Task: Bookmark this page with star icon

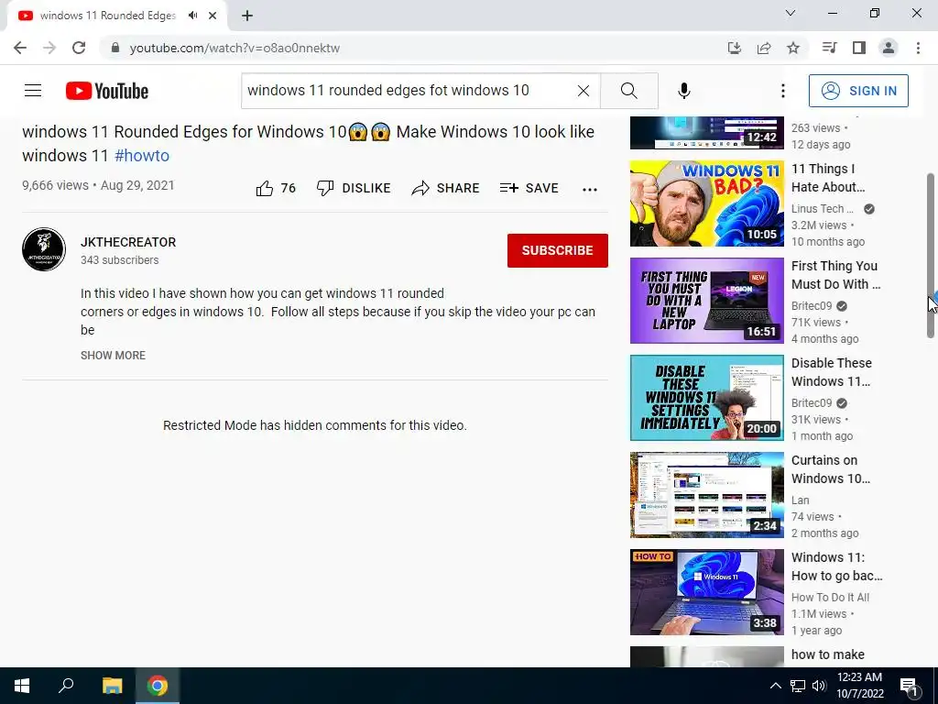Action: 793,48
